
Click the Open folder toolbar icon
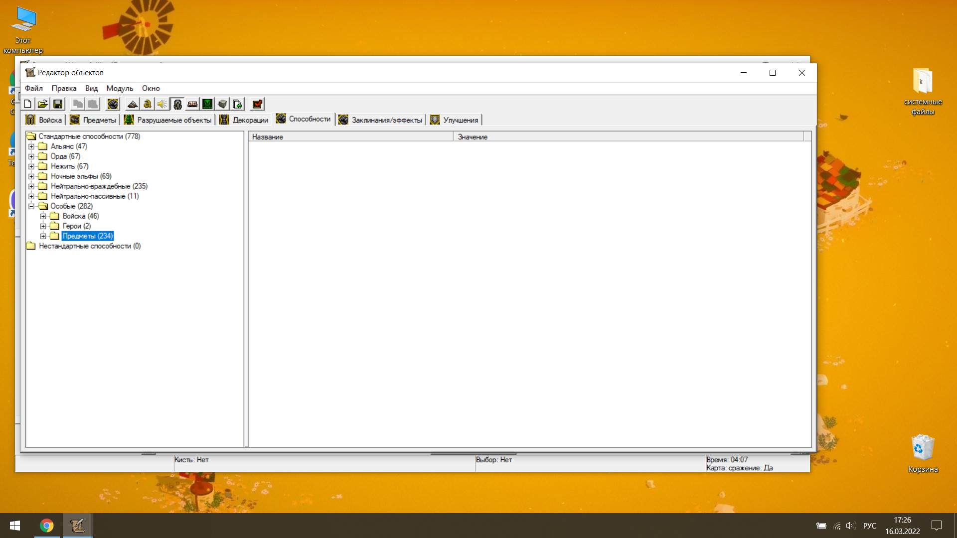43,104
